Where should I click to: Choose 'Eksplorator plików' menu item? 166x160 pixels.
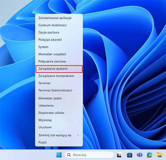point(59,113)
